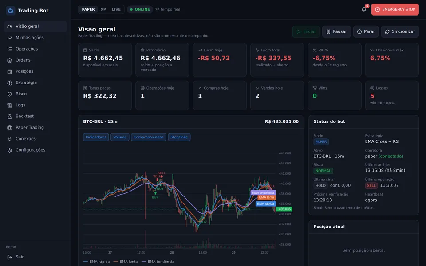Open the Backtest page

point(35,117)
